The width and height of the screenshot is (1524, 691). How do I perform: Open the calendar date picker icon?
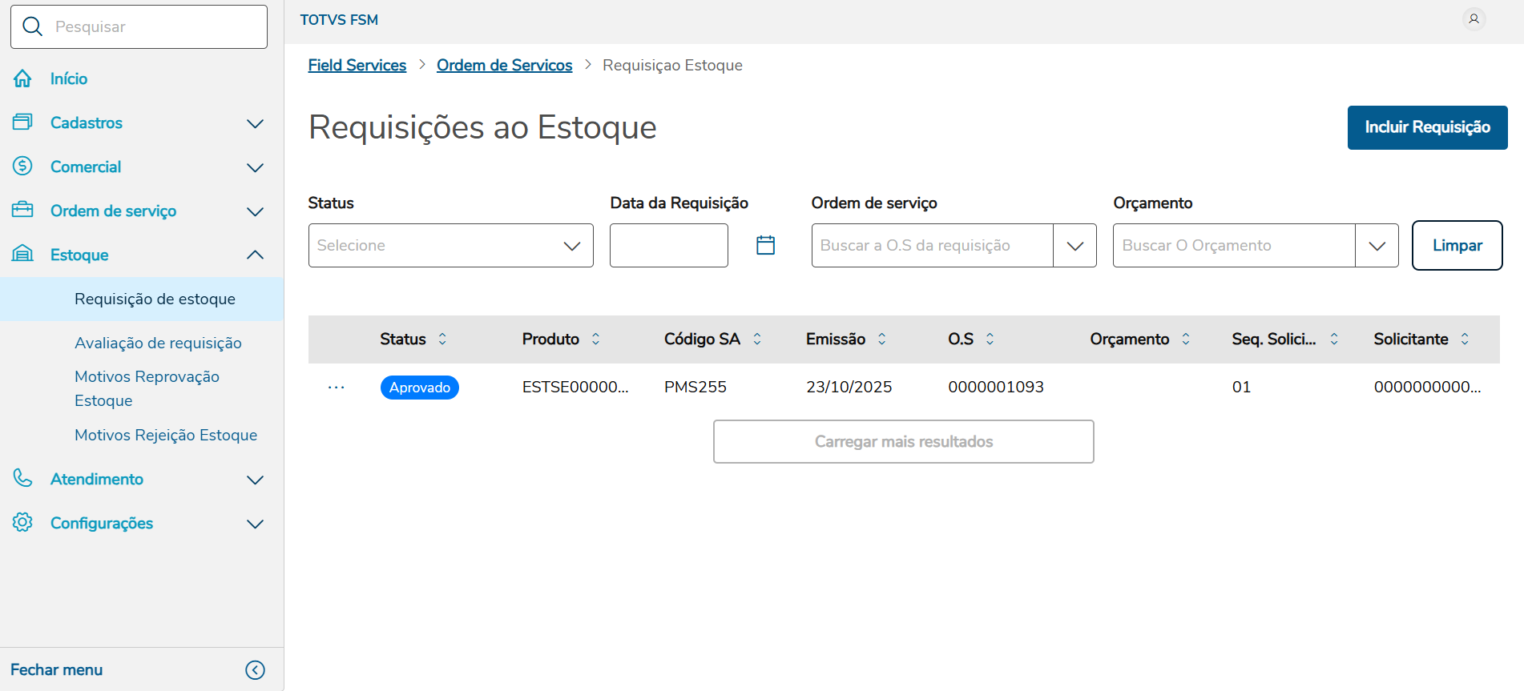tap(765, 245)
